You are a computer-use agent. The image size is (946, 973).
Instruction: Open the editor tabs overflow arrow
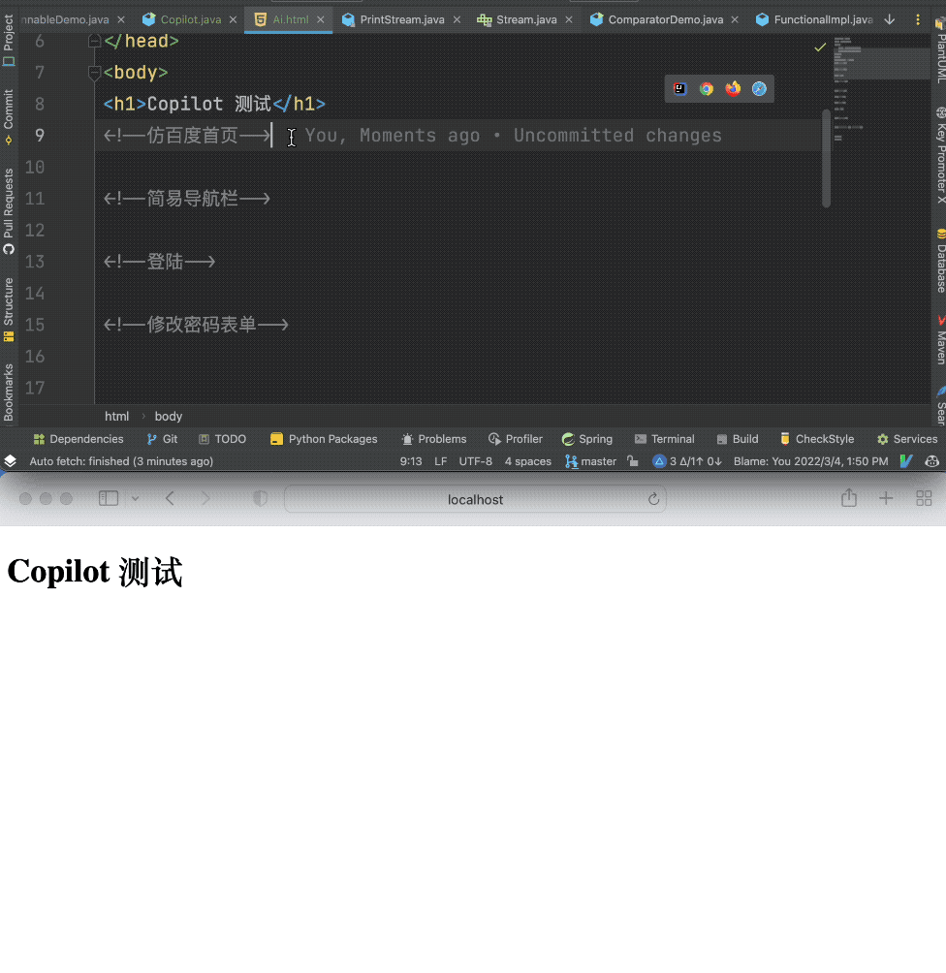pos(890,19)
